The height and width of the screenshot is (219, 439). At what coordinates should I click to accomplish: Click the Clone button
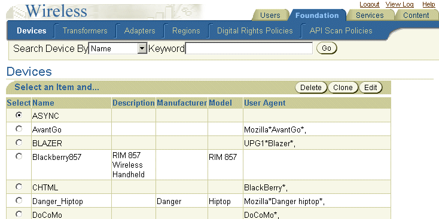[343, 88]
